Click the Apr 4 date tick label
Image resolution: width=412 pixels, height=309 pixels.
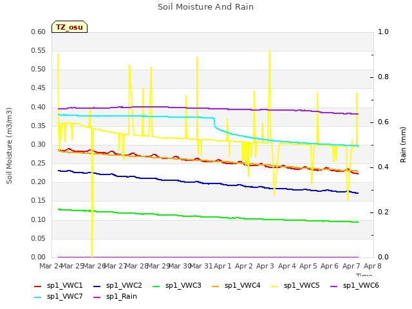click(286, 266)
